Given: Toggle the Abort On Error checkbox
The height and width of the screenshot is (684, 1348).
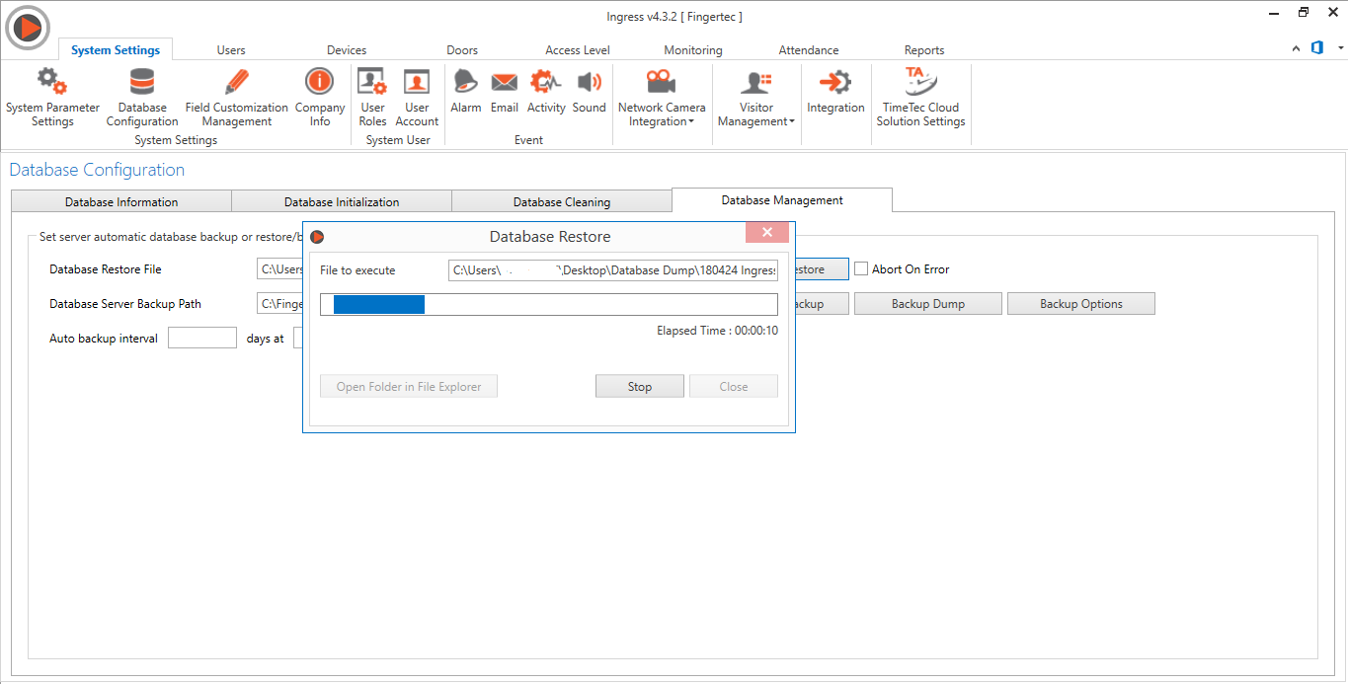Looking at the screenshot, I should tap(861, 268).
